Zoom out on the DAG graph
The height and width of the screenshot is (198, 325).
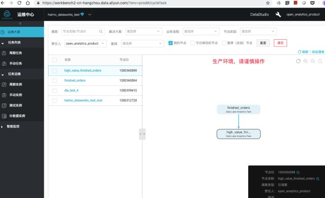coord(313,61)
